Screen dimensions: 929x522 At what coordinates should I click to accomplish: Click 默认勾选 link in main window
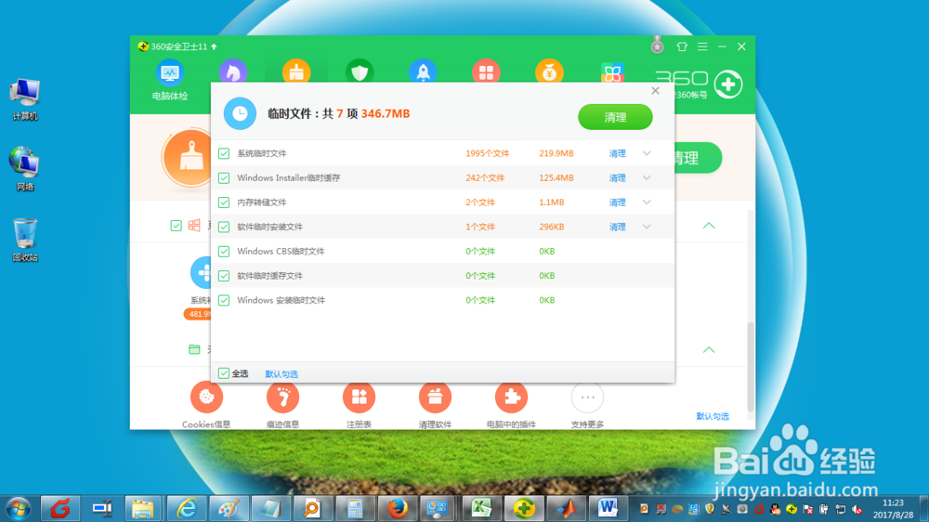pos(713,416)
